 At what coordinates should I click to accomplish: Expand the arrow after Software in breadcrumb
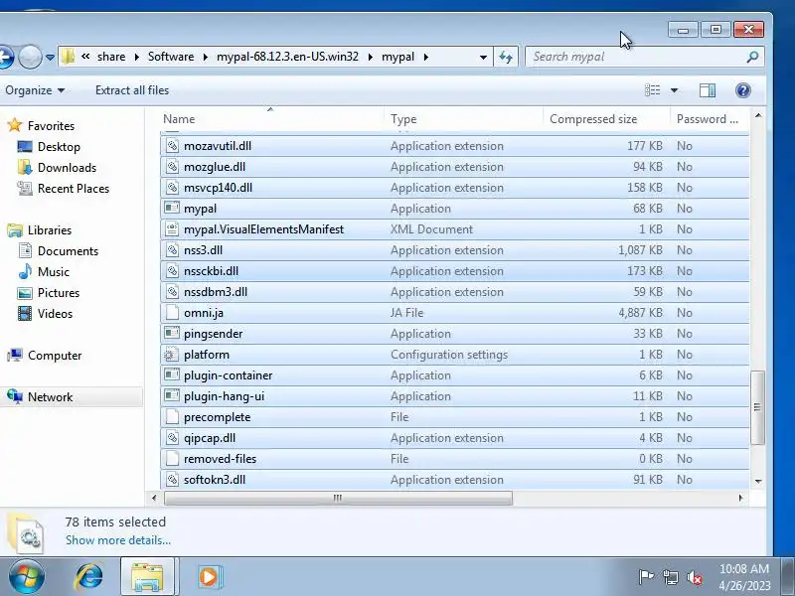pyautogui.click(x=205, y=57)
